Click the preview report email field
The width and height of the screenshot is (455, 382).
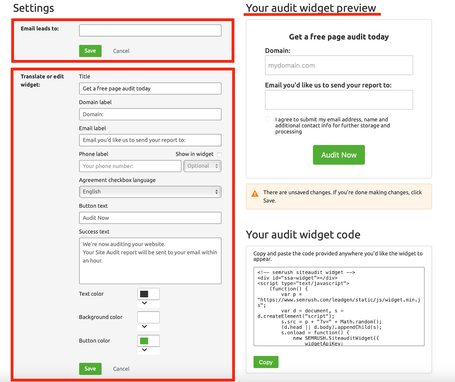tap(339, 100)
